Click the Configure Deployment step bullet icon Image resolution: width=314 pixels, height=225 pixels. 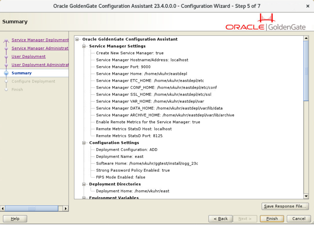pyautogui.click(x=6, y=81)
